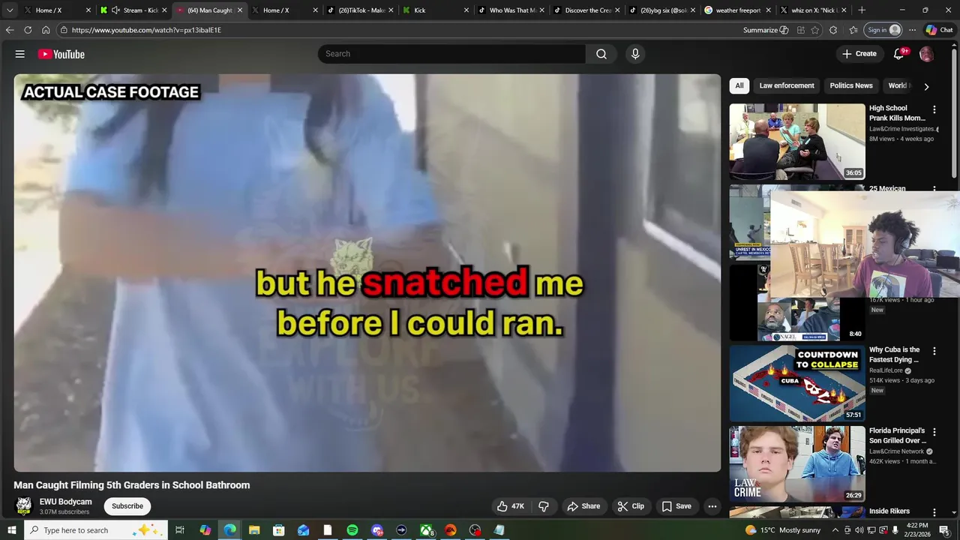Click in the YouTube search input field
The height and width of the screenshot is (540, 960).
pyautogui.click(x=451, y=54)
